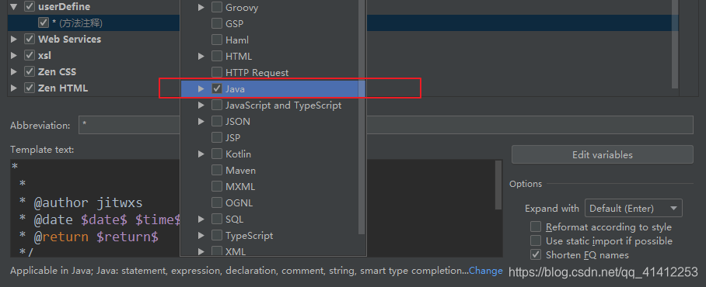Collapse the userDefine template group
The height and width of the screenshot is (287, 706).
pos(14,7)
